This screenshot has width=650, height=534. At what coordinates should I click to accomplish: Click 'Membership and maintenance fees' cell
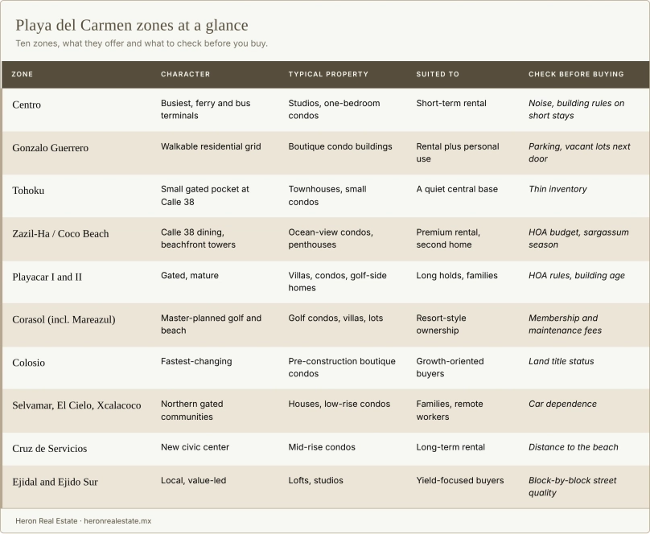click(x=565, y=324)
